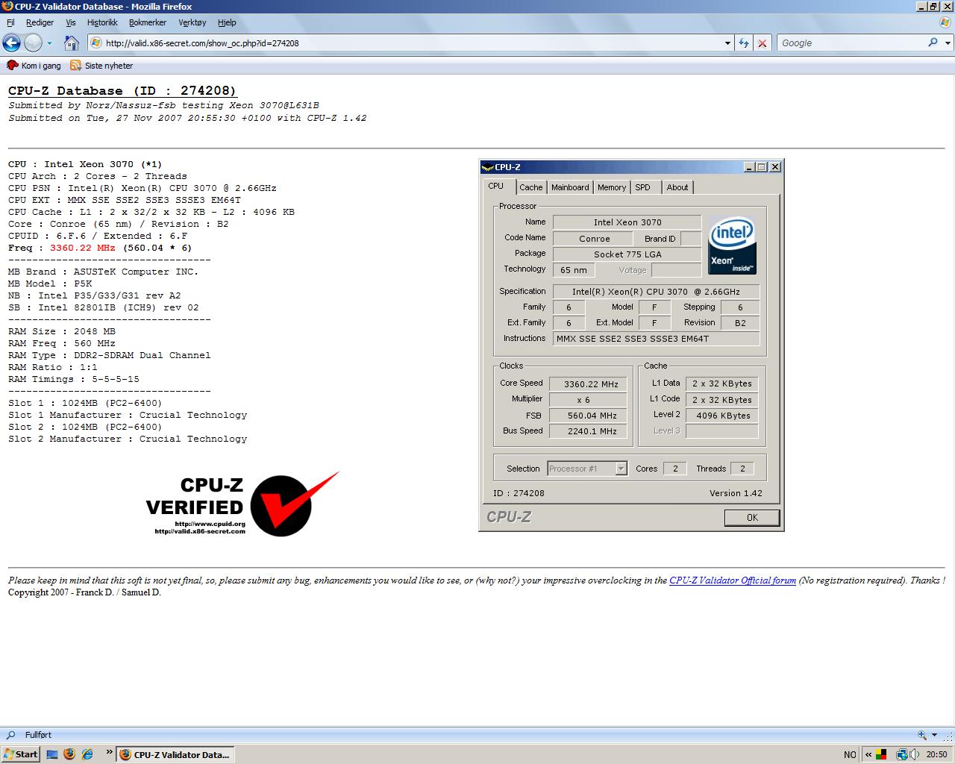This screenshot has width=955, height=764.
Task: Open the Kom i gang bookmark
Action: tap(34, 66)
